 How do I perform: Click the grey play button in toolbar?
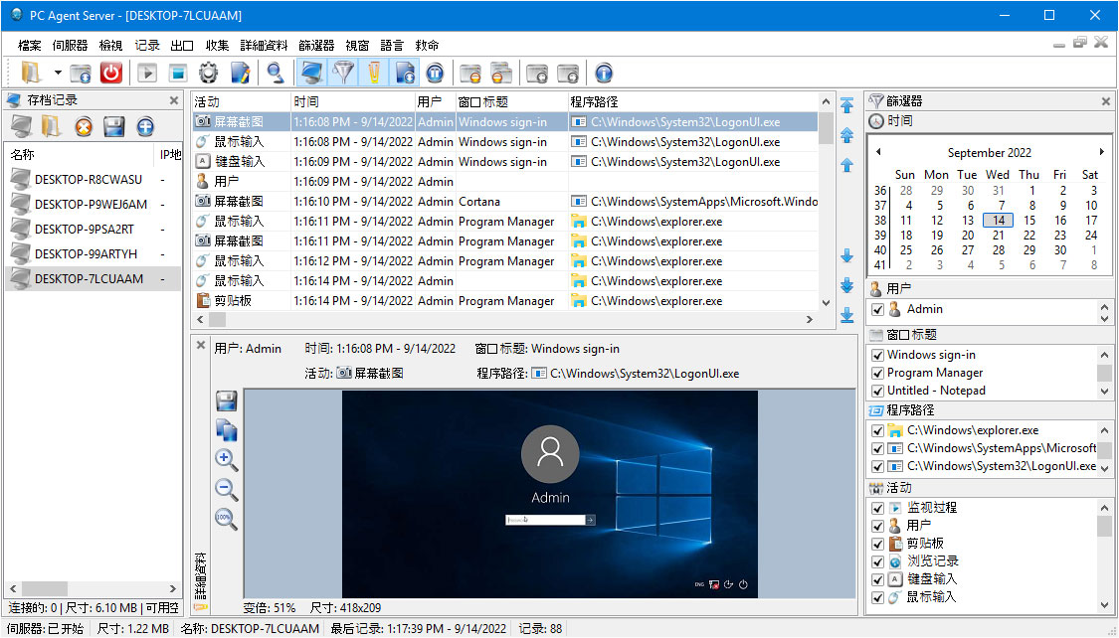(x=148, y=73)
